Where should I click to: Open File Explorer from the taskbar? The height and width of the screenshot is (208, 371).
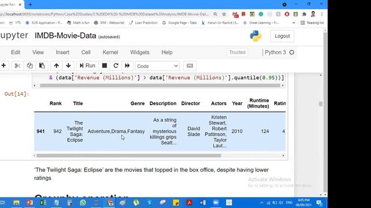click(x=16, y=203)
